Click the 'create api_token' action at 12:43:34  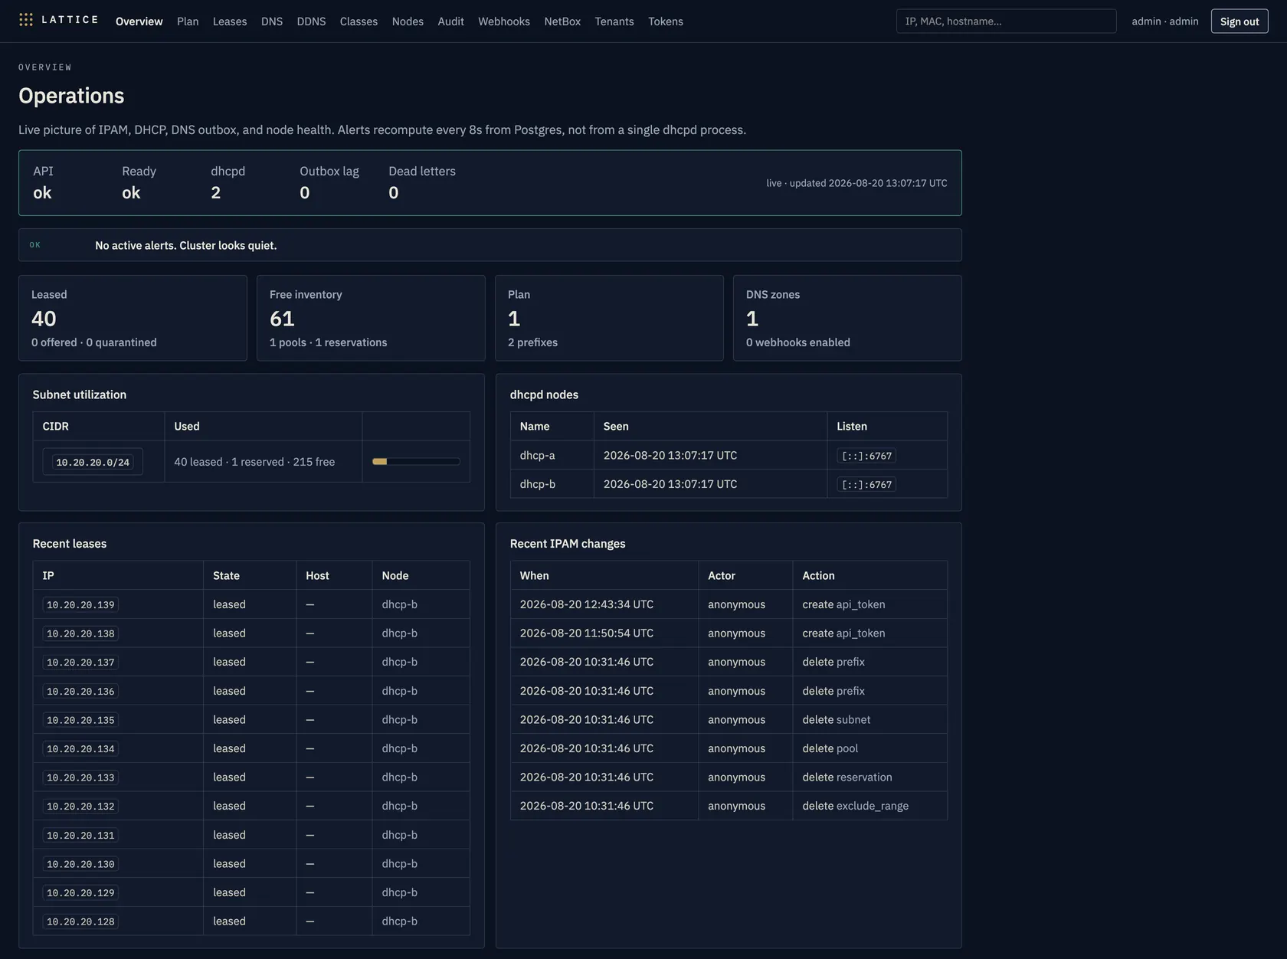(x=843, y=604)
